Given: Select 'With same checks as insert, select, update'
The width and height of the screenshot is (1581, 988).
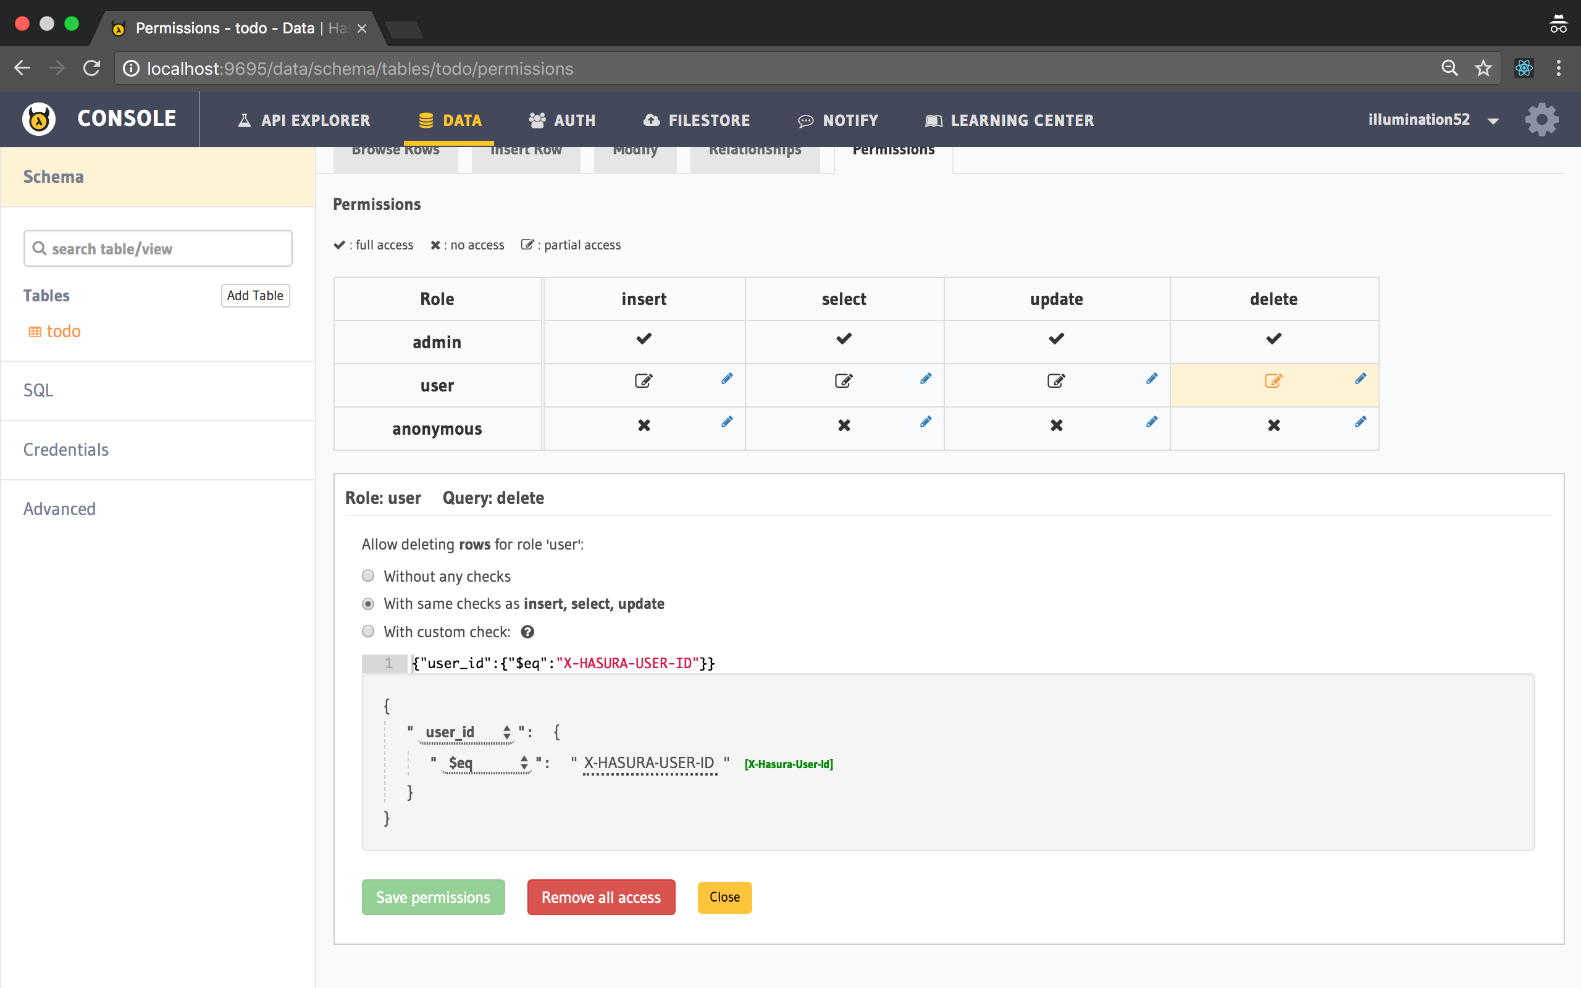Looking at the screenshot, I should 368,604.
